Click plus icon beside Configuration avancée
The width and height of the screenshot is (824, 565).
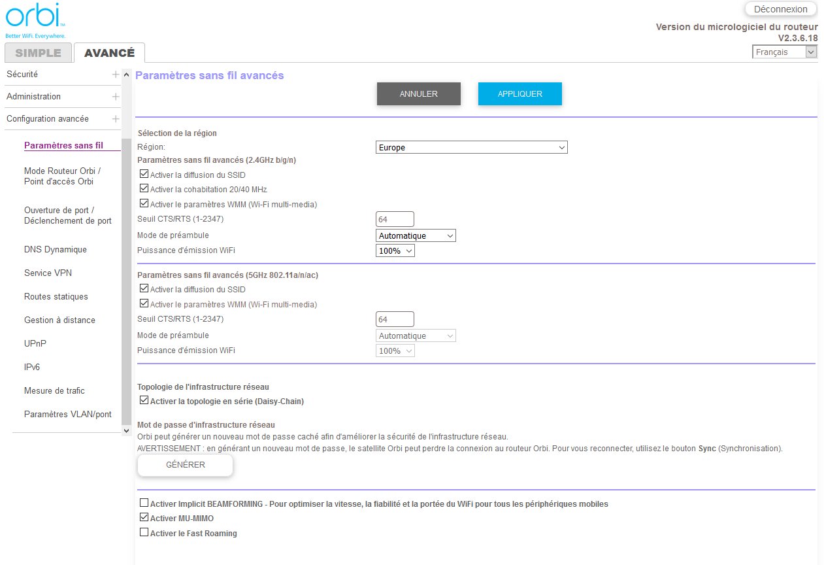(x=116, y=119)
